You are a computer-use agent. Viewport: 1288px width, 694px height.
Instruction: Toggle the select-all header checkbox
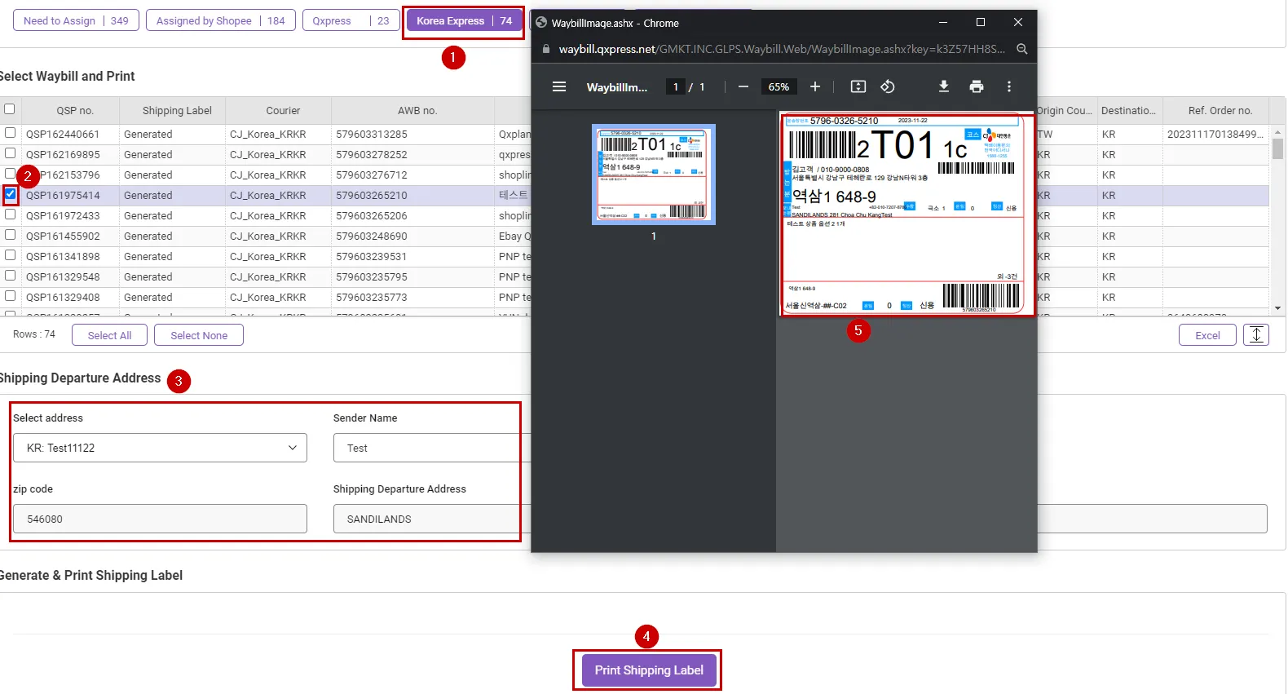click(x=10, y=109)
